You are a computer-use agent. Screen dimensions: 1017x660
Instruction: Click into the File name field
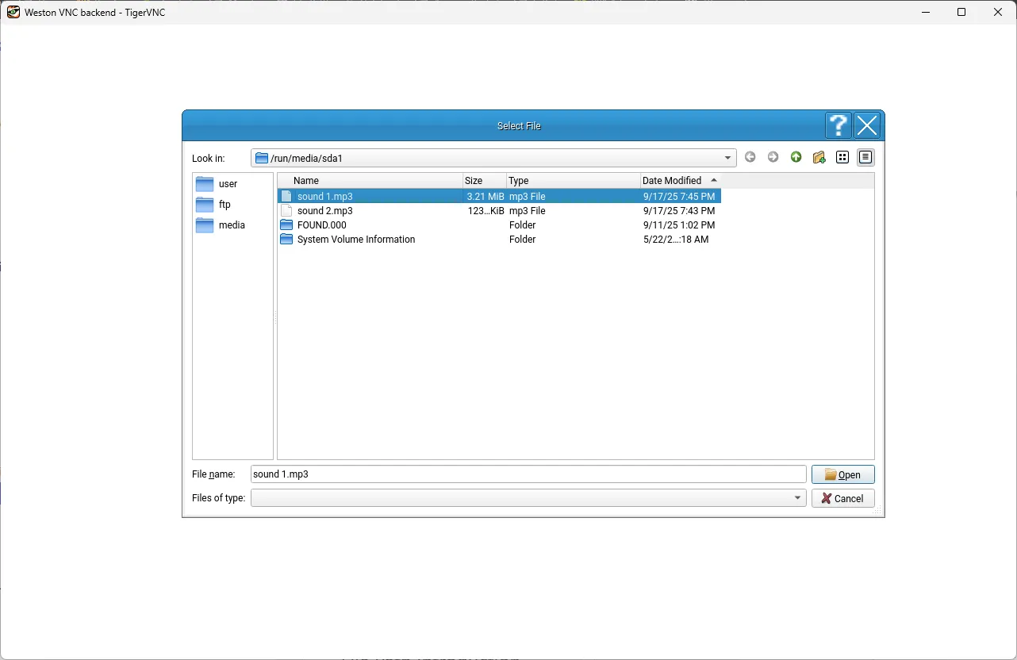coord(528,474)
